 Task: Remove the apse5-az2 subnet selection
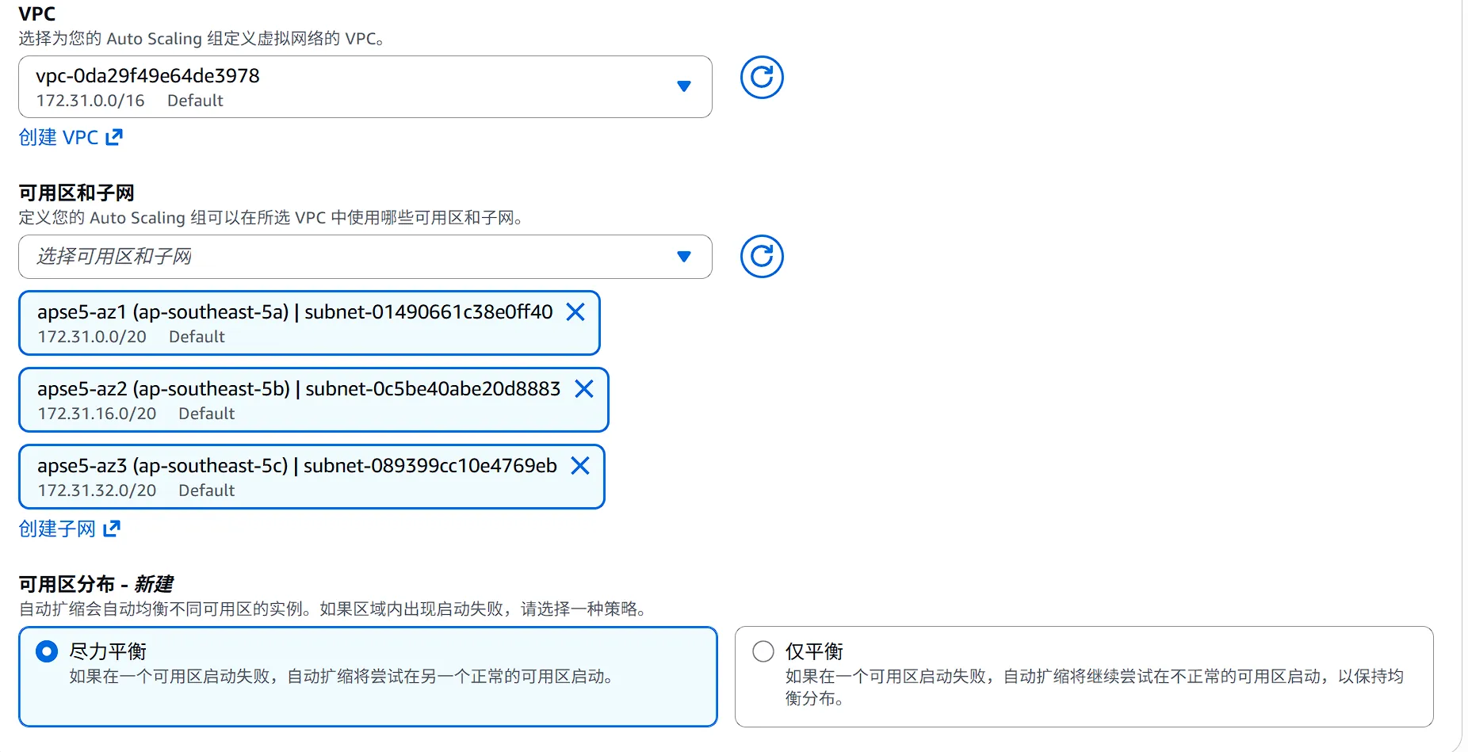[584, 389]
